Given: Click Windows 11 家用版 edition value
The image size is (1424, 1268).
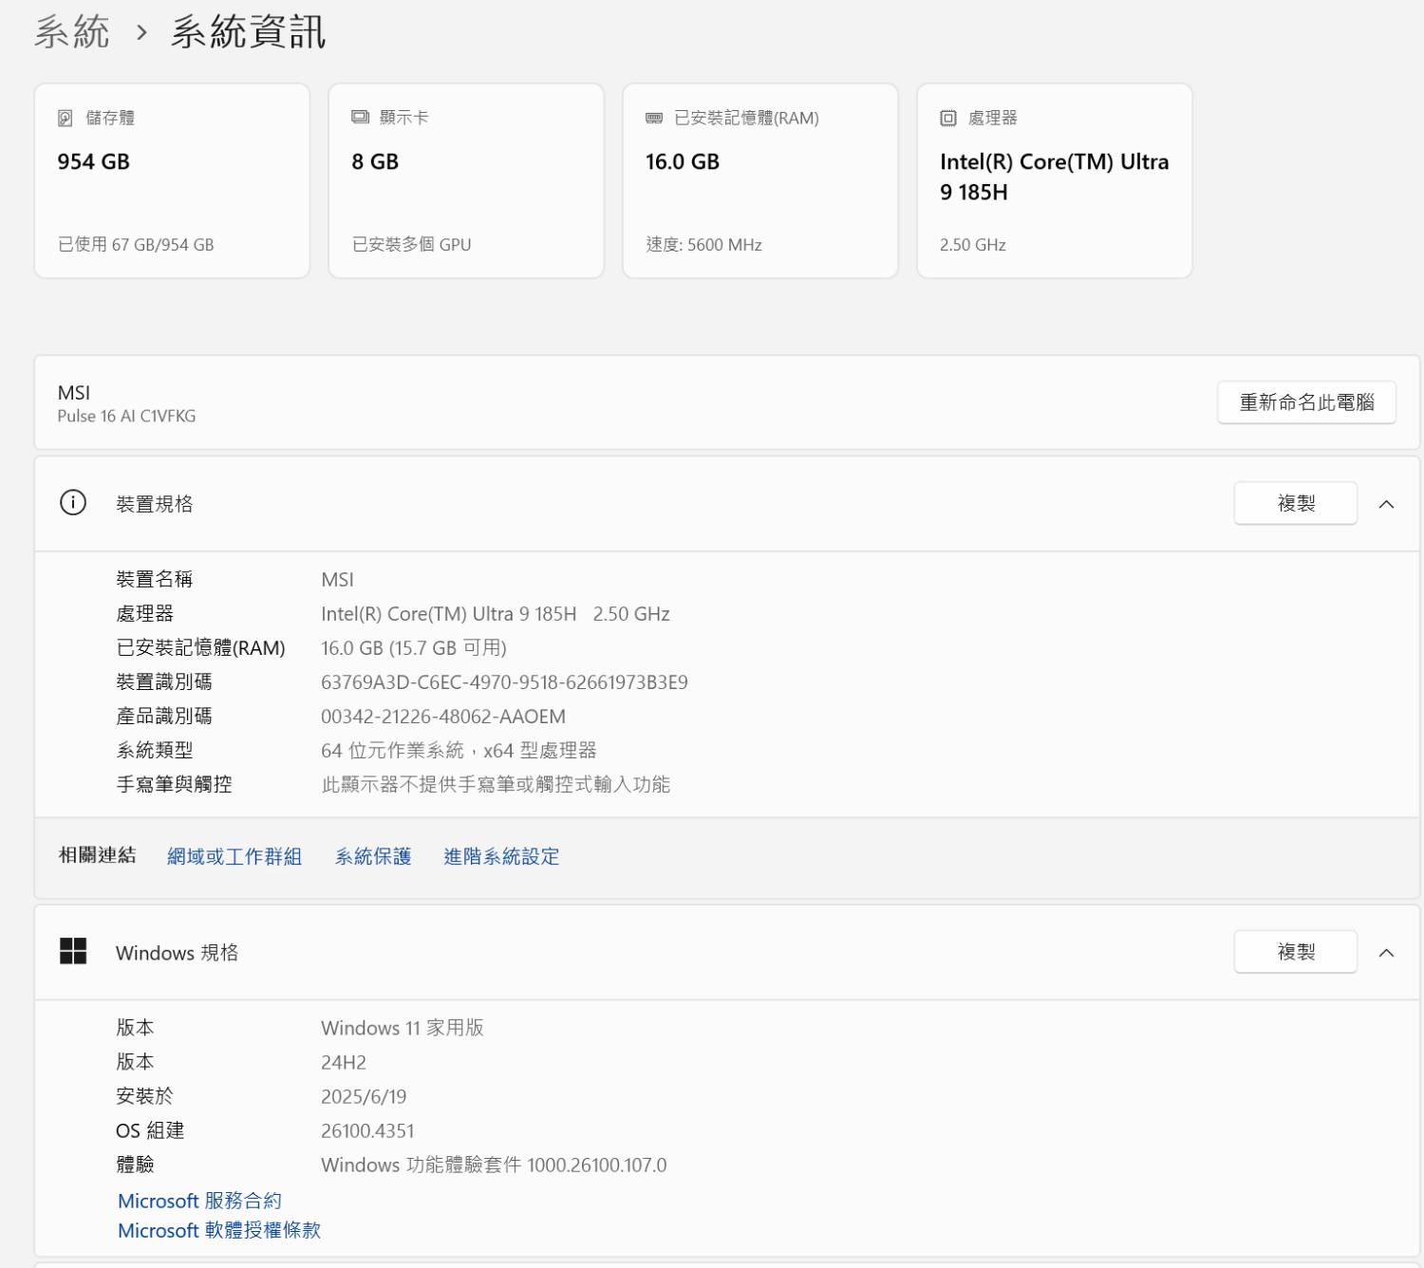Looking at the screenshot, I should pos(403,1028).
